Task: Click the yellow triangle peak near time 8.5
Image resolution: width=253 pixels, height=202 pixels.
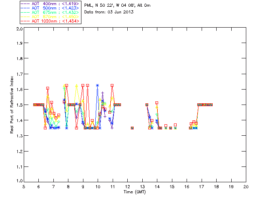Action: click(x=76, y=86)
